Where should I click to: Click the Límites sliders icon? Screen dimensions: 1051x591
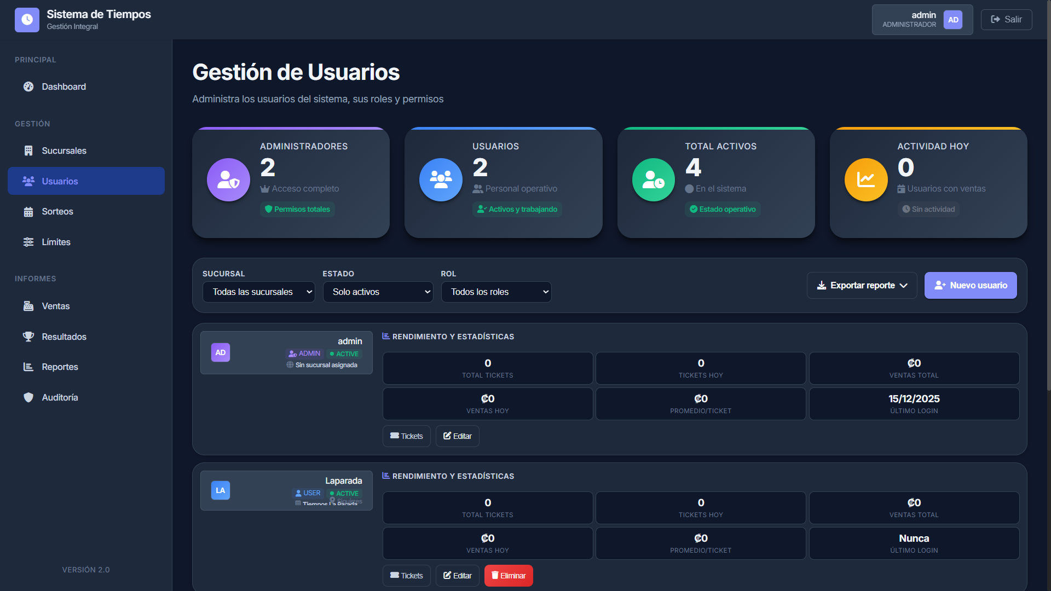pyautogui.click(x=28, y=242)
